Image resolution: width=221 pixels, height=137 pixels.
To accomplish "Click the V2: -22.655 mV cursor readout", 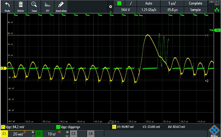I will click(151, 127).
